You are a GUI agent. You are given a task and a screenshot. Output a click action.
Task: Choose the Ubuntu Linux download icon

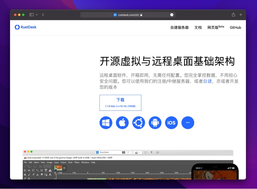(139, 123)
